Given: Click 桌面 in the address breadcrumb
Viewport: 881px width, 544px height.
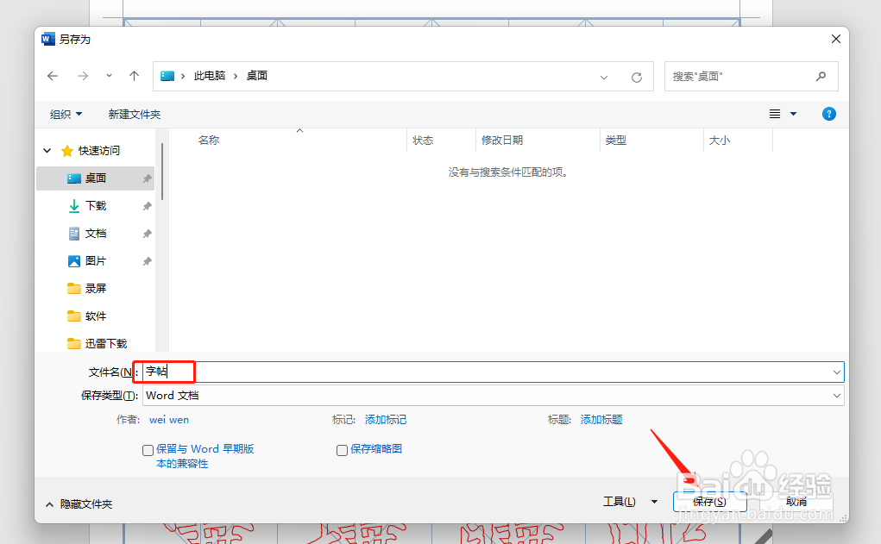Looking at the screenshot, I should pos(256,76).
